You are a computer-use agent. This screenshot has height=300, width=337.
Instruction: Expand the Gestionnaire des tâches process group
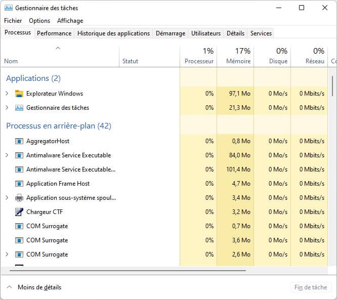pos(7,108)
